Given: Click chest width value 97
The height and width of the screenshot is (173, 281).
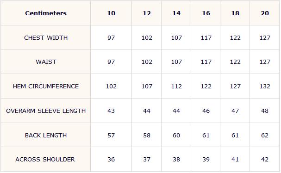Looking at the screenshot, I should 111,38.
